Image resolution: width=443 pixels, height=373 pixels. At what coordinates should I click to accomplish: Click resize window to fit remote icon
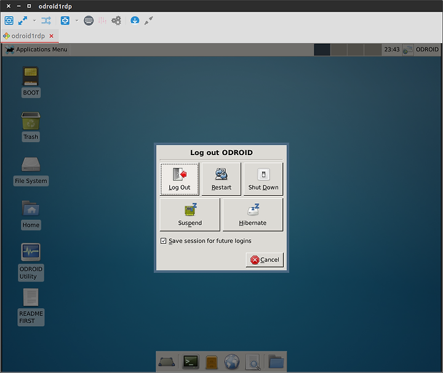point(9,21)
